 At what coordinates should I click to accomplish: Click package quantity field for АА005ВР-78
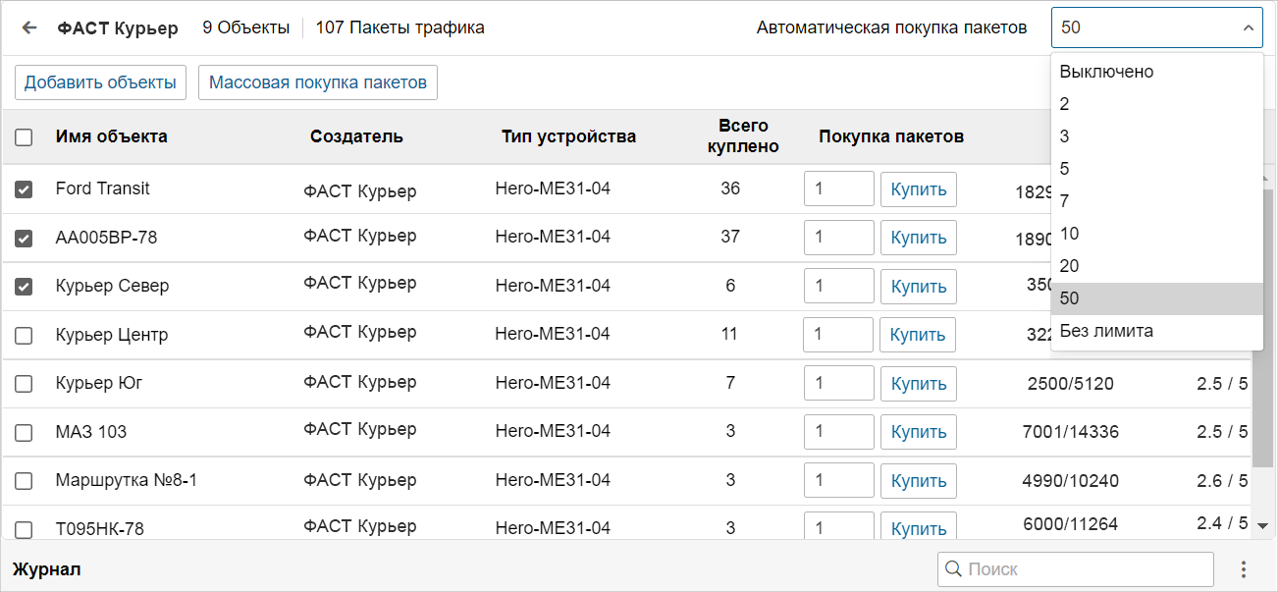[x=838, y=238]
